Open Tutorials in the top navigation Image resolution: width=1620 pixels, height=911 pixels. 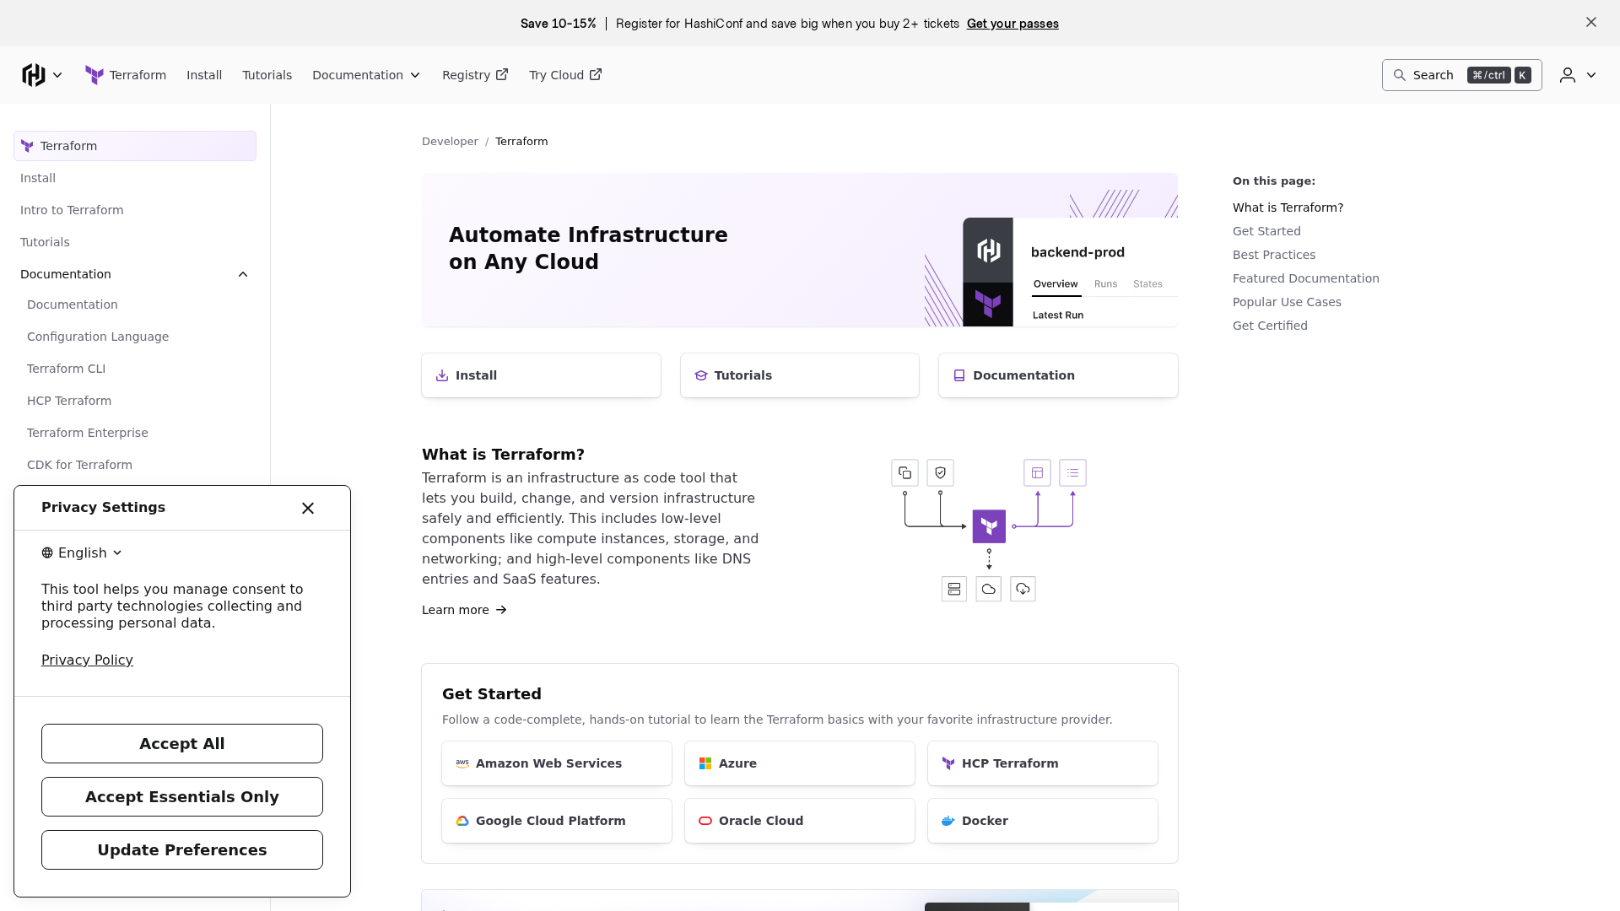267,75
